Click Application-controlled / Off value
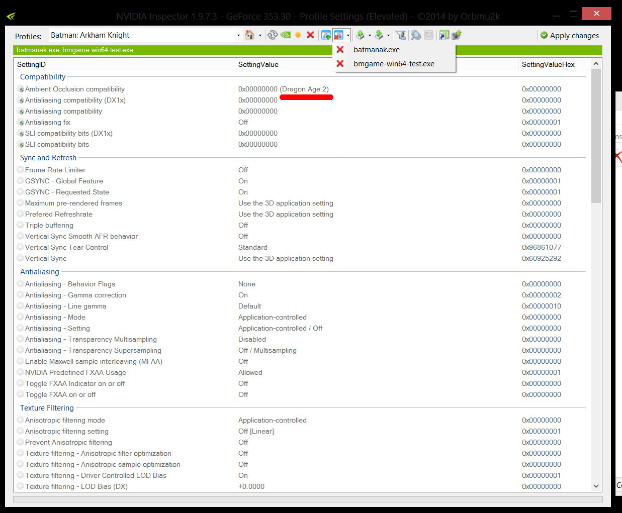The height and width of the screenshot is (513, 622). pyautogui.click(x=281, y=328)
